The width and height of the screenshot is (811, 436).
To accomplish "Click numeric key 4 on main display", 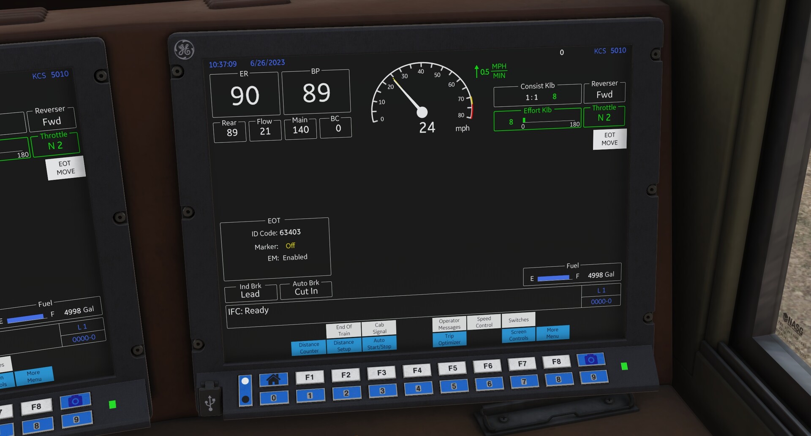I will 418,388.
